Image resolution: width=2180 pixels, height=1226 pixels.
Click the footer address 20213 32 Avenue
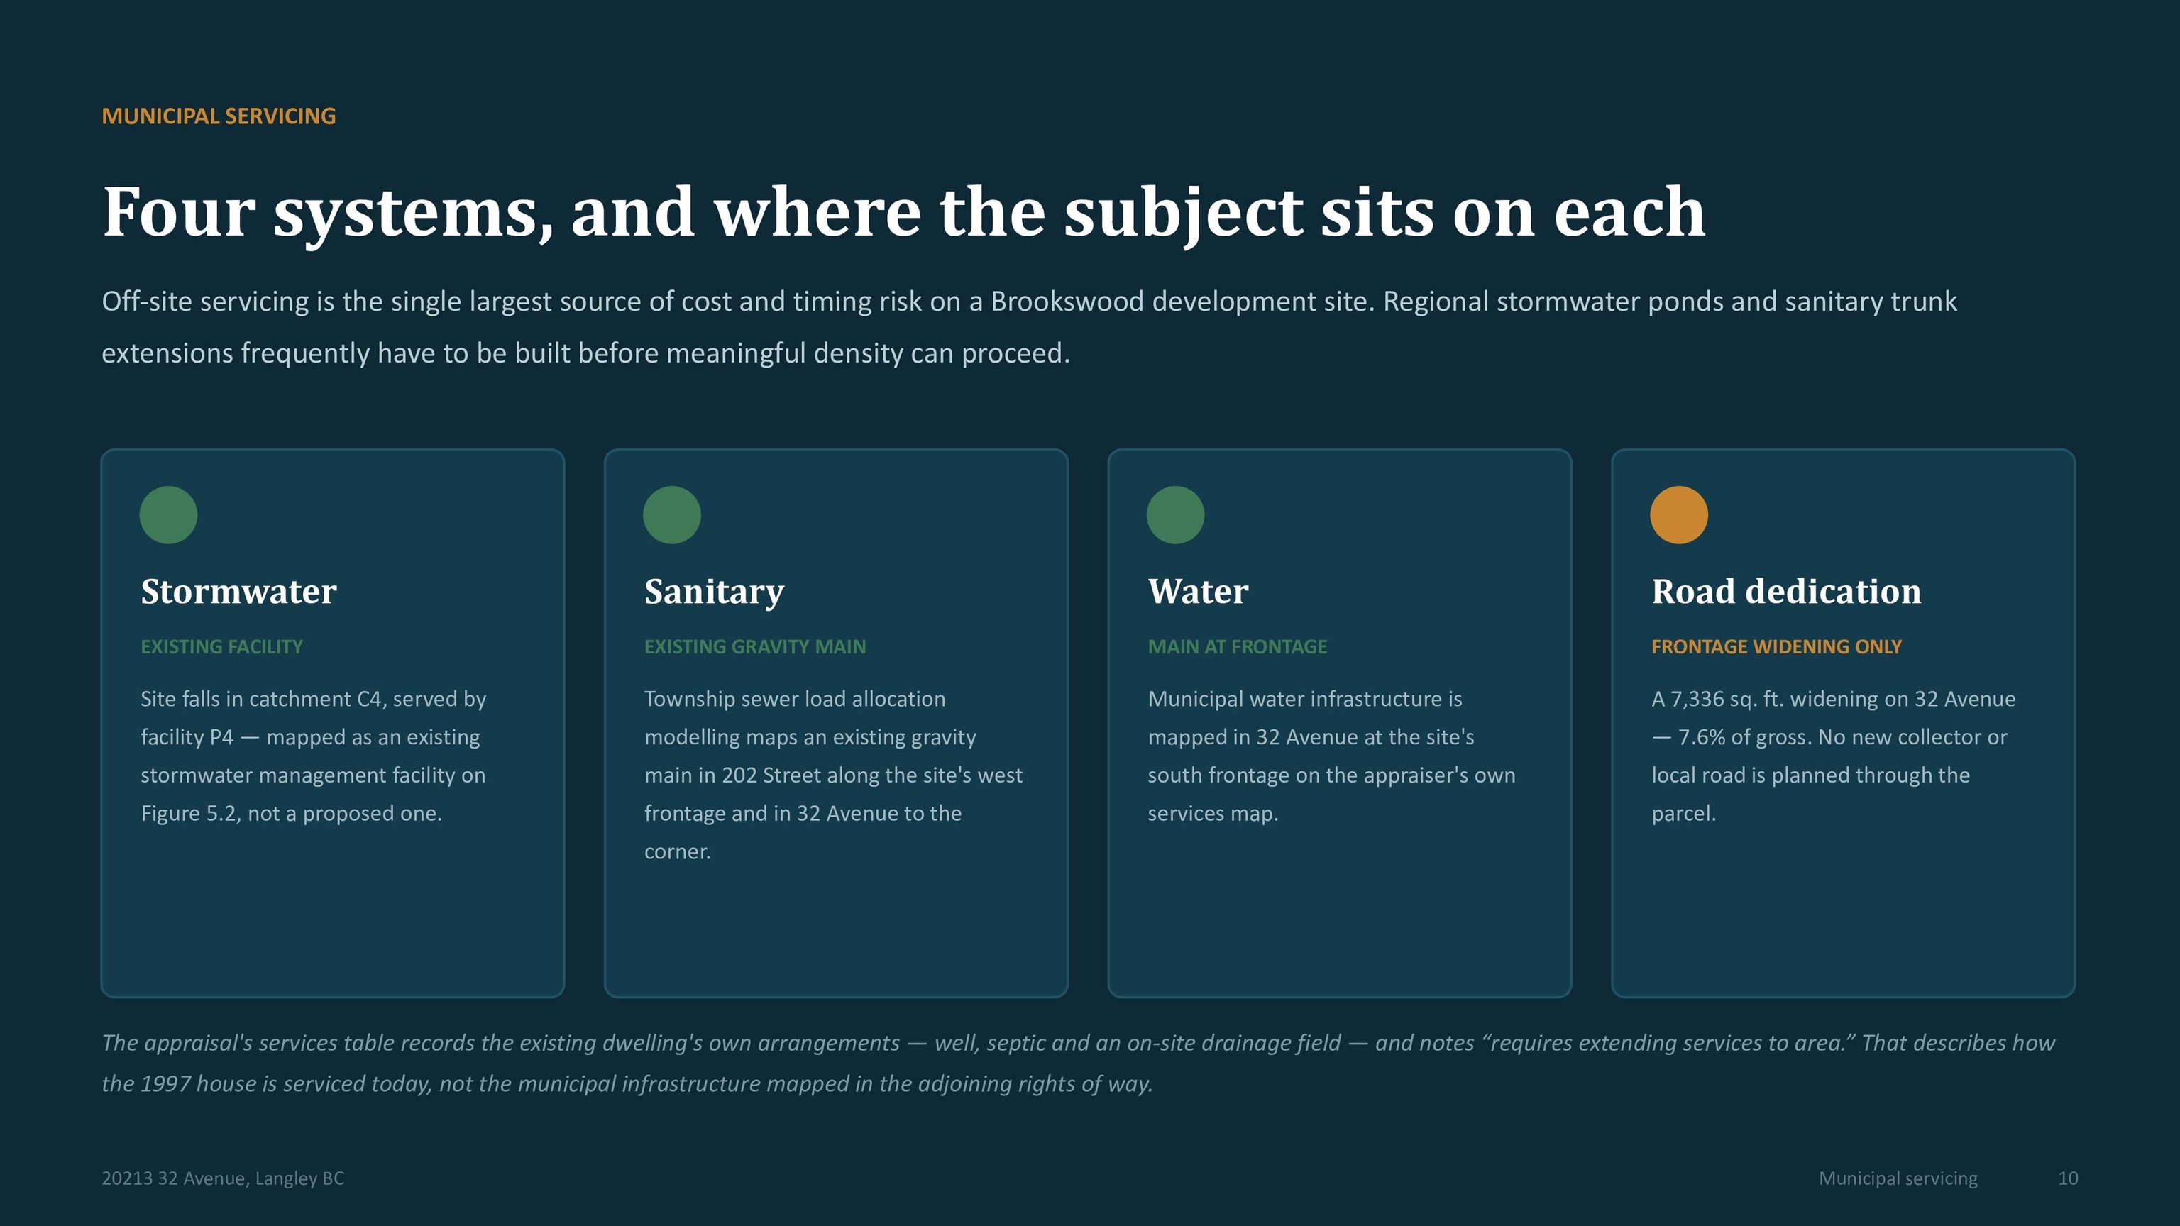[x=223, y=1178]
